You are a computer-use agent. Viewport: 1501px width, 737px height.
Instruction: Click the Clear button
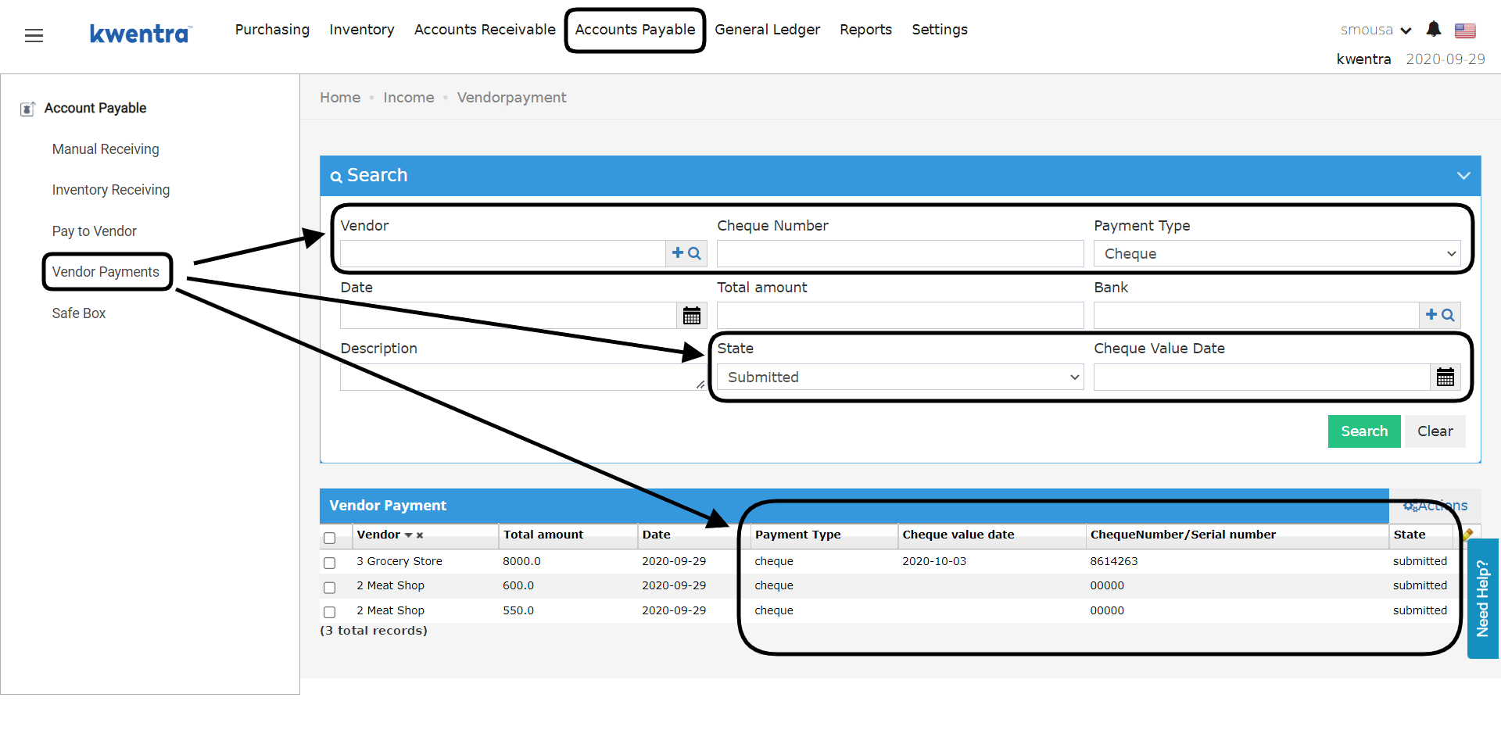(x=1435, y=431)
